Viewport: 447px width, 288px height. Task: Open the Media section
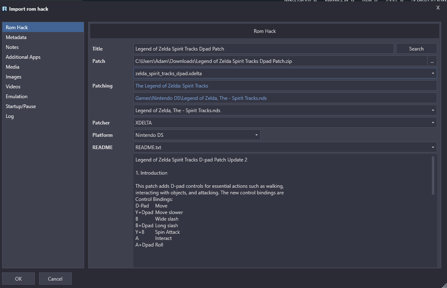tap(43, 67)
